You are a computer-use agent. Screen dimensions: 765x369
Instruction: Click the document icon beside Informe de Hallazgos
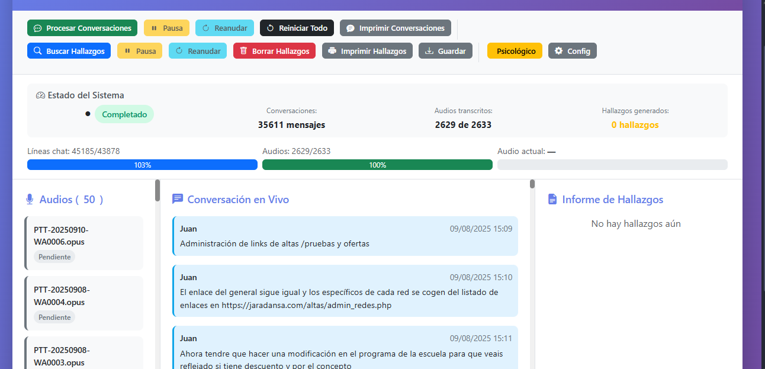click(551, 199)
